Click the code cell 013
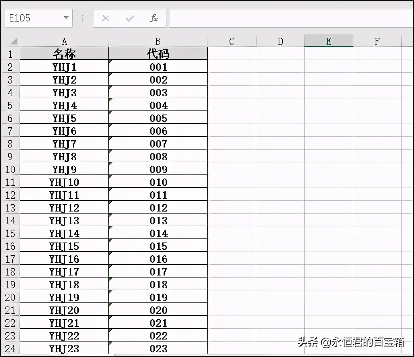This screenshot has height=357, width=414. [x=158, y=220]
